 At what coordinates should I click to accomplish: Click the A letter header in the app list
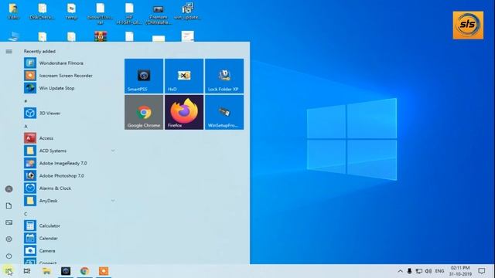tap(26, 126)
